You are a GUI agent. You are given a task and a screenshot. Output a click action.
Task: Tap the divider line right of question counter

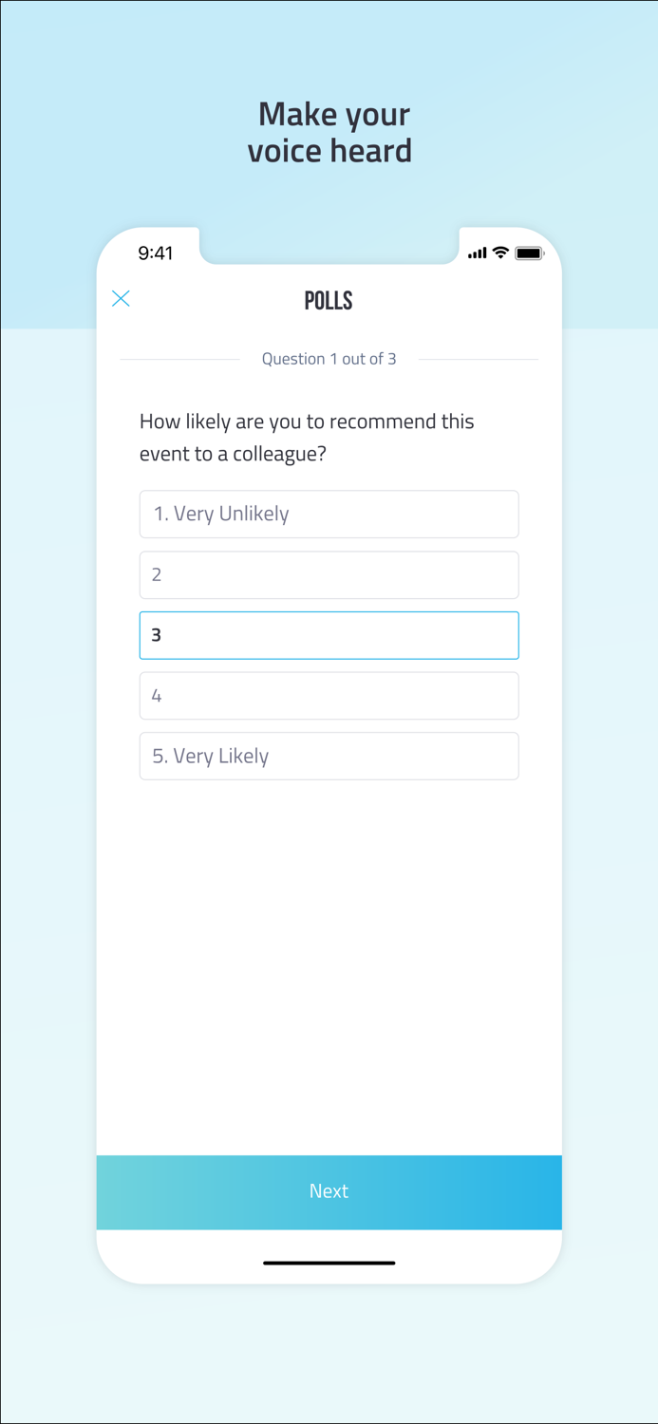(x=478, y=360)
